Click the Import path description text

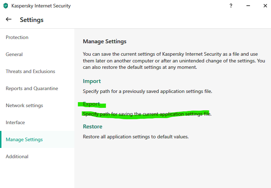[x=147, y=91]
